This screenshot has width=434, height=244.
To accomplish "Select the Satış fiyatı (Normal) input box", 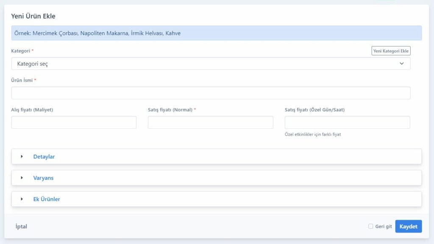I will point(210,122).
